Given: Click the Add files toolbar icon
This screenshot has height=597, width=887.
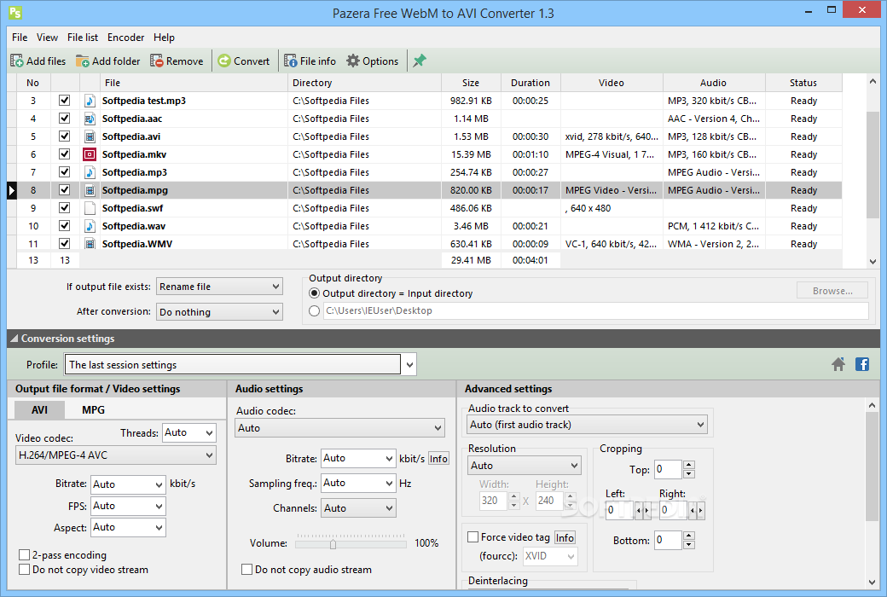Looking at the screenshot, I should click(x=17, y=61).
